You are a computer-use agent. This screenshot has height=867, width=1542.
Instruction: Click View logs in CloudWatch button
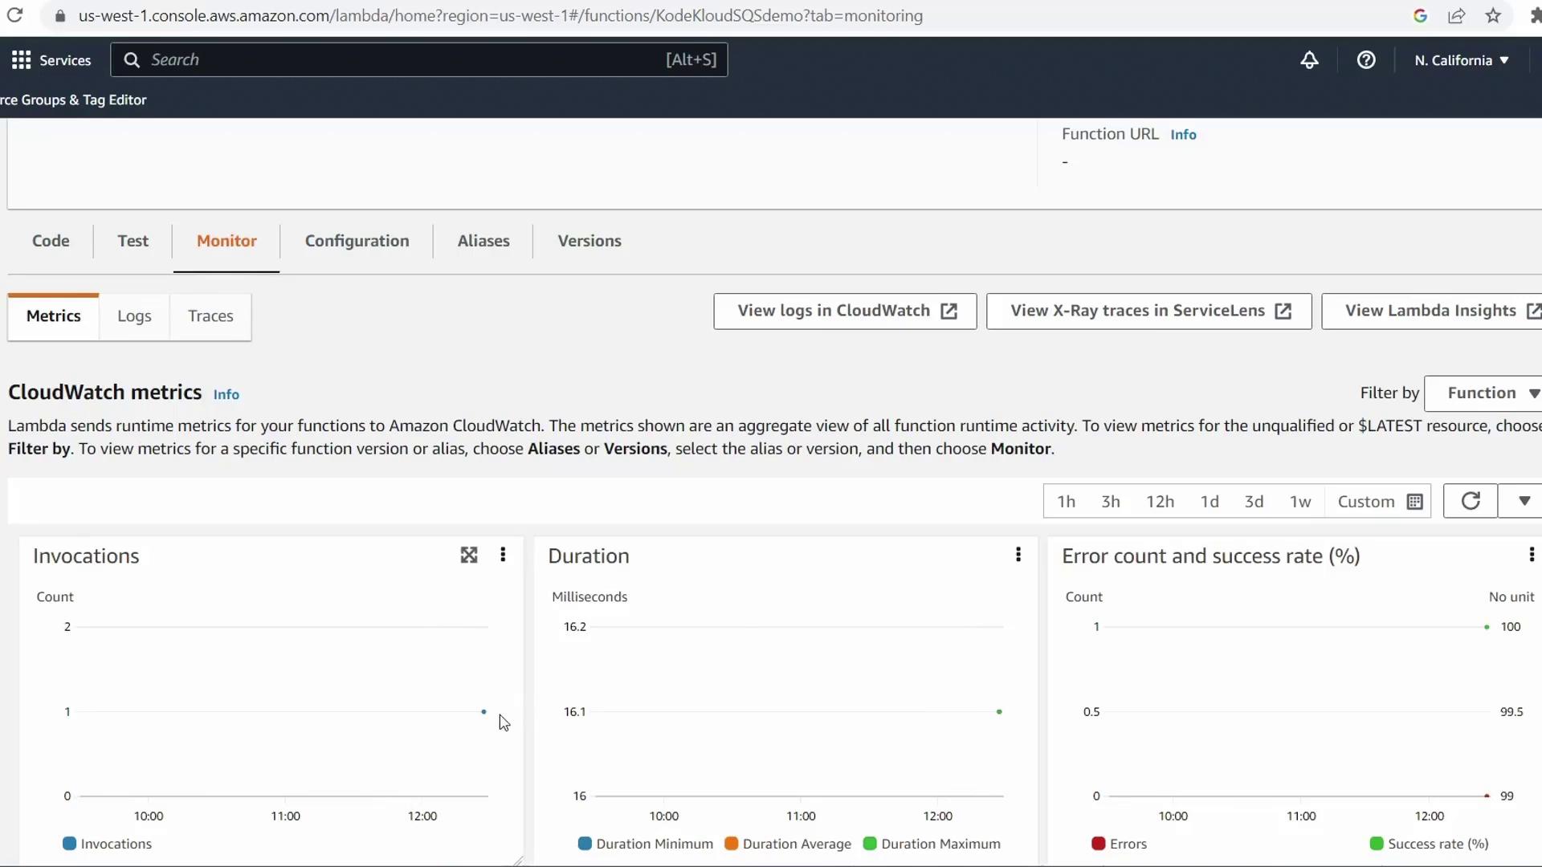pyautogui.click(x=845, y=311)
